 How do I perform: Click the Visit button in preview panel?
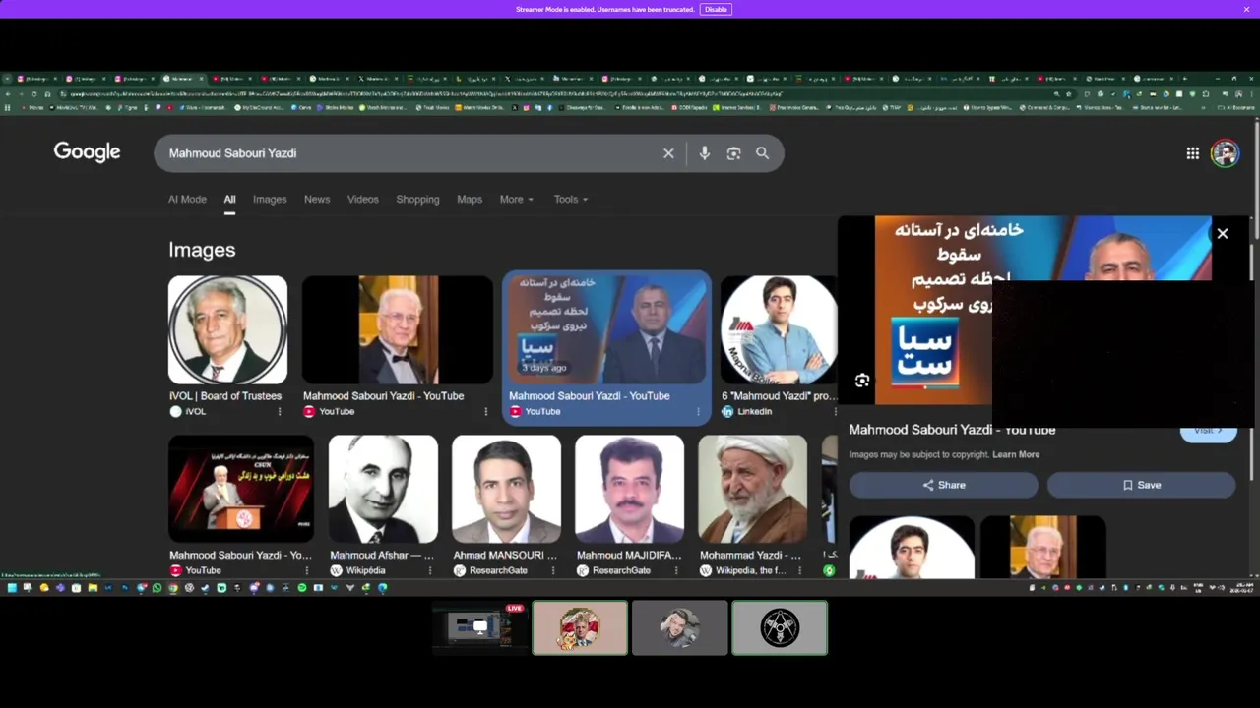(1208, 431)
